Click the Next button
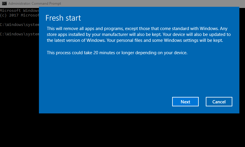Viewport: 245px width, 147px height. pyautogui.click(x=185, y=102)
